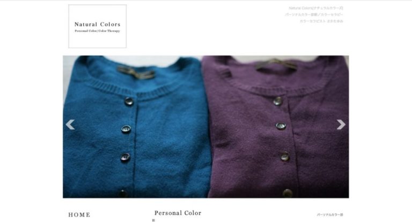Click the purple cardigan's collar label
The image size is (412, 222).
(276, 64)
